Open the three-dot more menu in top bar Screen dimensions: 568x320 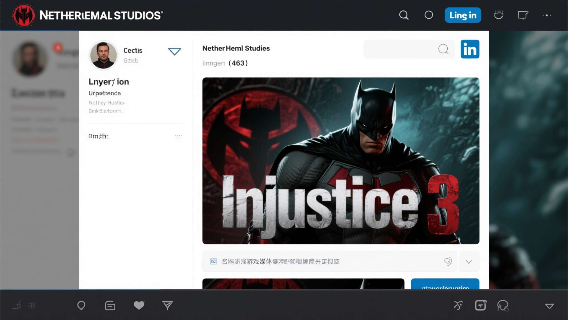[x=547, y=15]
